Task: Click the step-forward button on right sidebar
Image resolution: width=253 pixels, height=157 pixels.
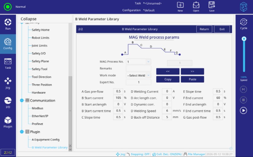Action: pos(243,89)
